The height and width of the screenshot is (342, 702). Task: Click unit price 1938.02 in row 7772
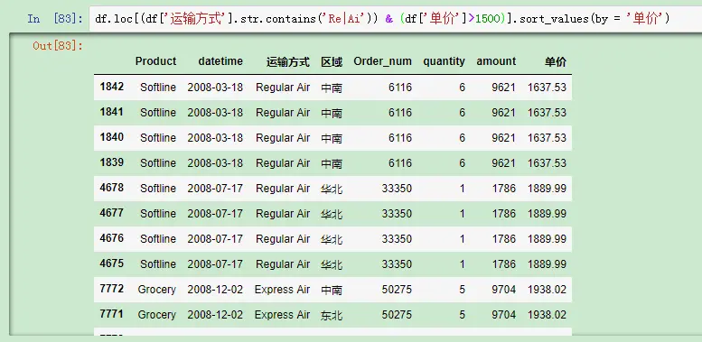(548, 290)
